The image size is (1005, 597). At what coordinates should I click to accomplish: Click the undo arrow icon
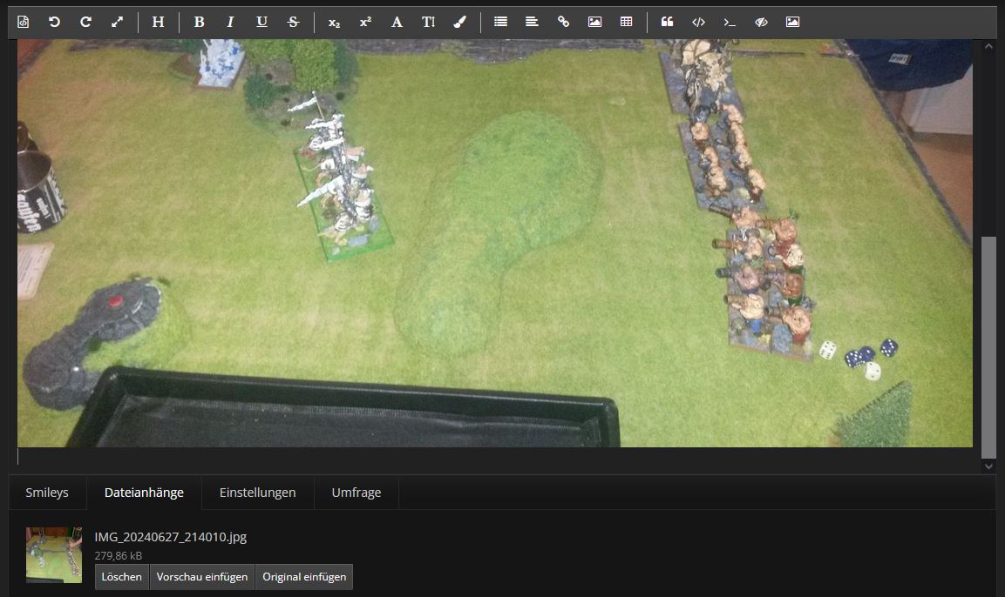click(x=54, y=22)
